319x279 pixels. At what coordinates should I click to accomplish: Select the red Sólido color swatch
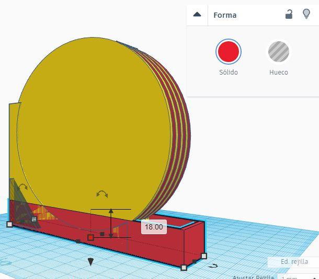pos(229,52)
